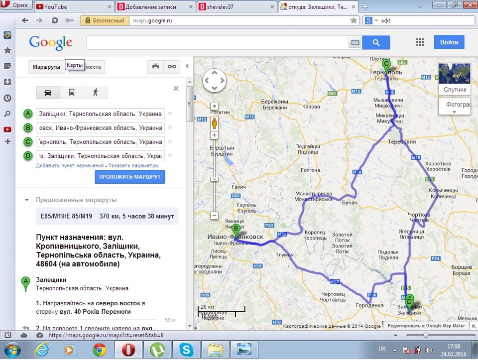Click the Редактировать в Google Map Maker link
The image size is (478, 360).
click(426, 326)
